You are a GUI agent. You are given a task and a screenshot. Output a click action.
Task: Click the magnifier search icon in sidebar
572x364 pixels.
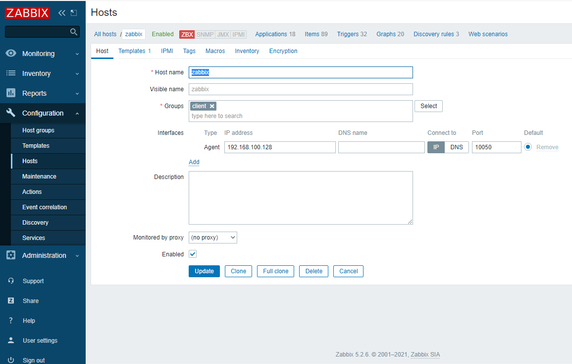pos(74,32)
